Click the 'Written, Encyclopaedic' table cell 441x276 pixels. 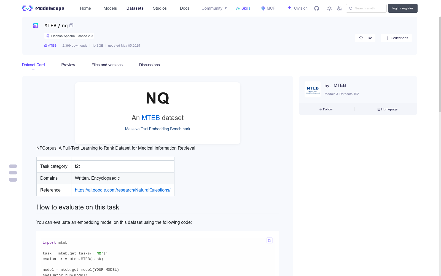pyautogui.click(x=123, y=178)
